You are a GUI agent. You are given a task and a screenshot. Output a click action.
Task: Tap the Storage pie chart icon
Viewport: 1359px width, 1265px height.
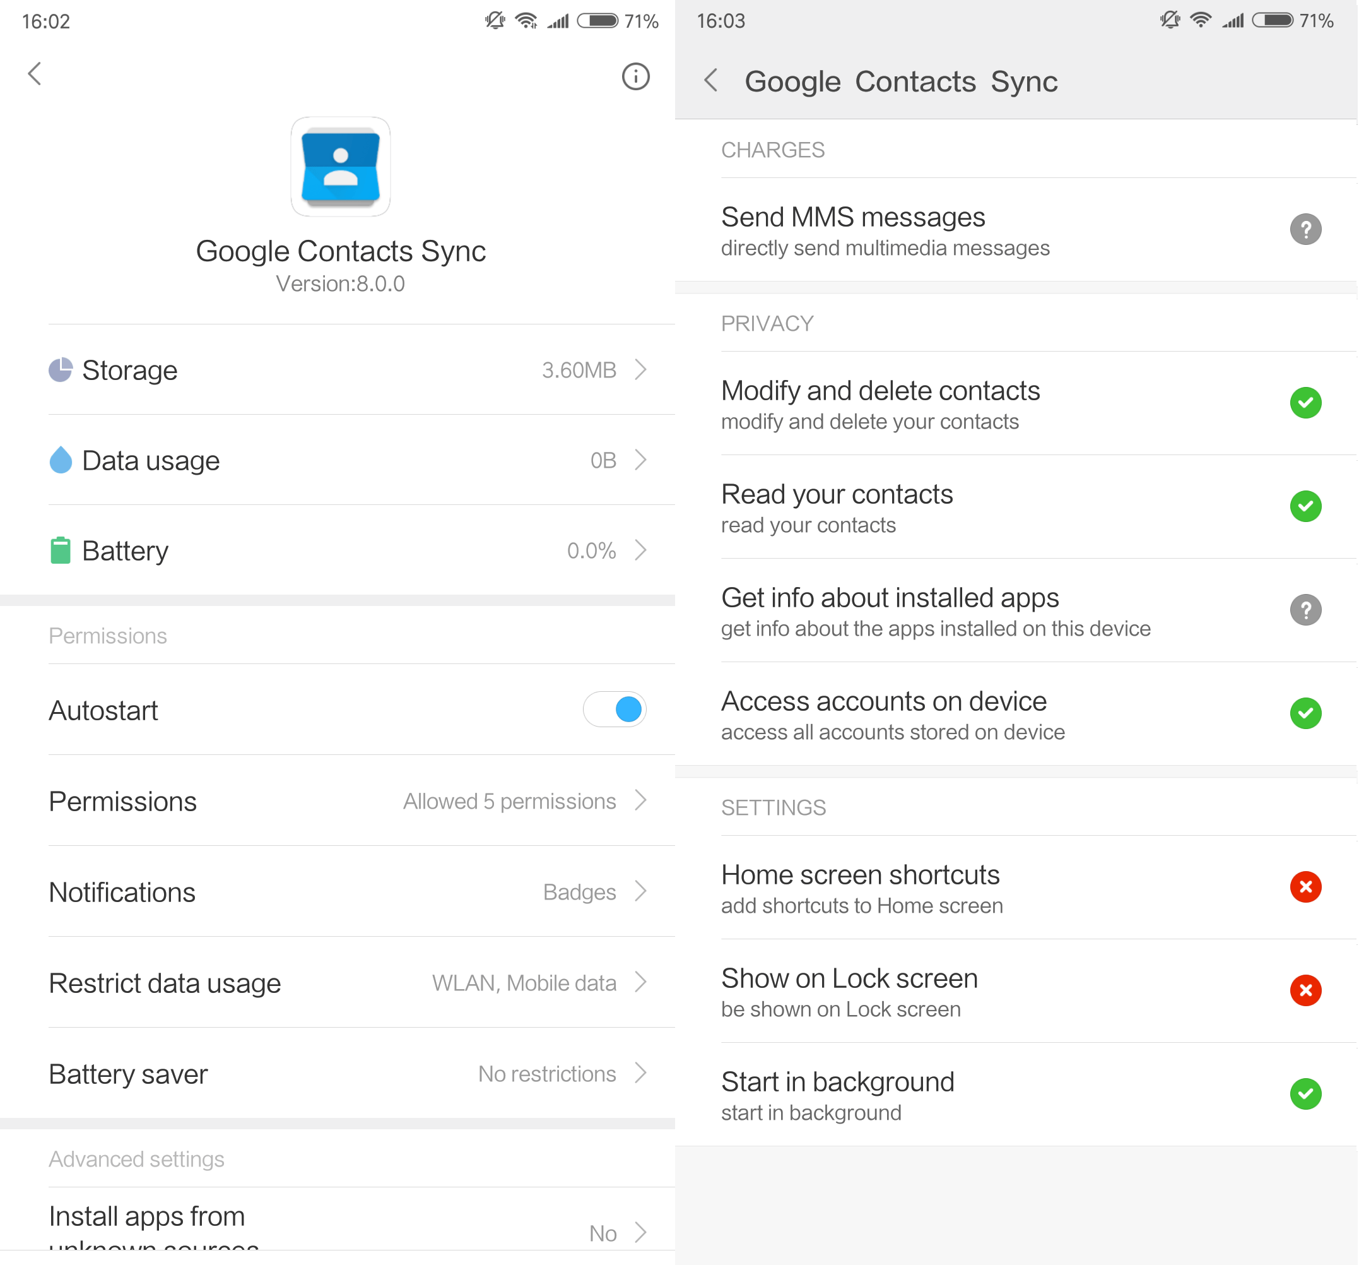click(x=61, y=370)
